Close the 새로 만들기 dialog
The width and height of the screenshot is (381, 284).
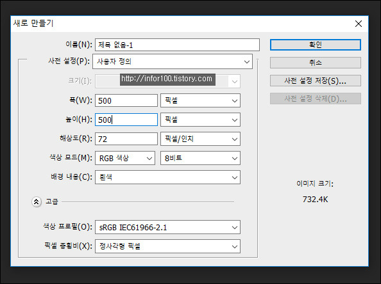359,24
